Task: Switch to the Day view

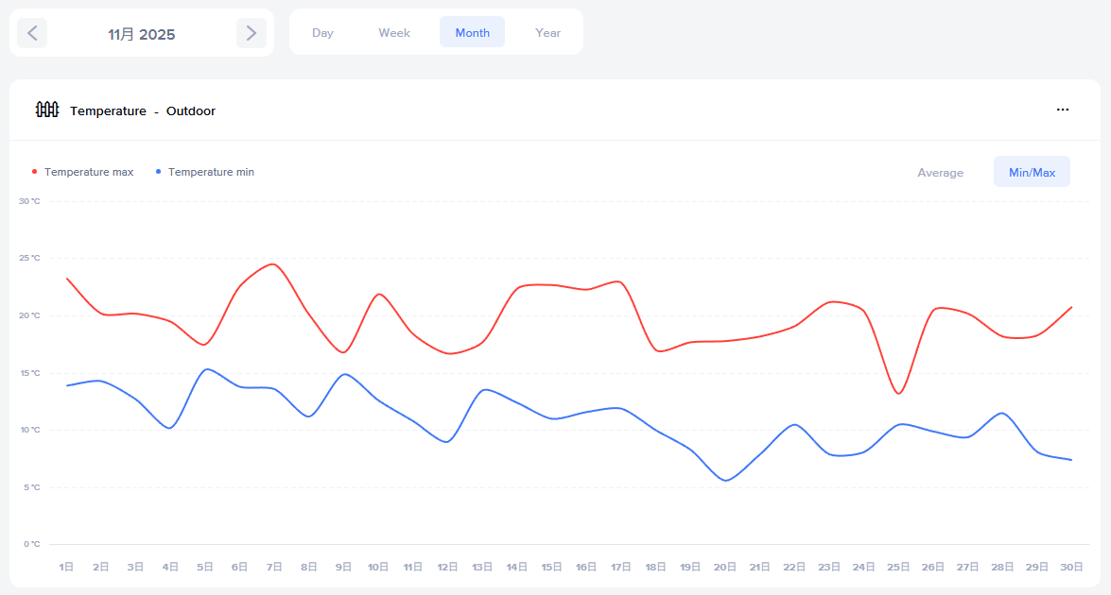Action: [x=322, y=32]
